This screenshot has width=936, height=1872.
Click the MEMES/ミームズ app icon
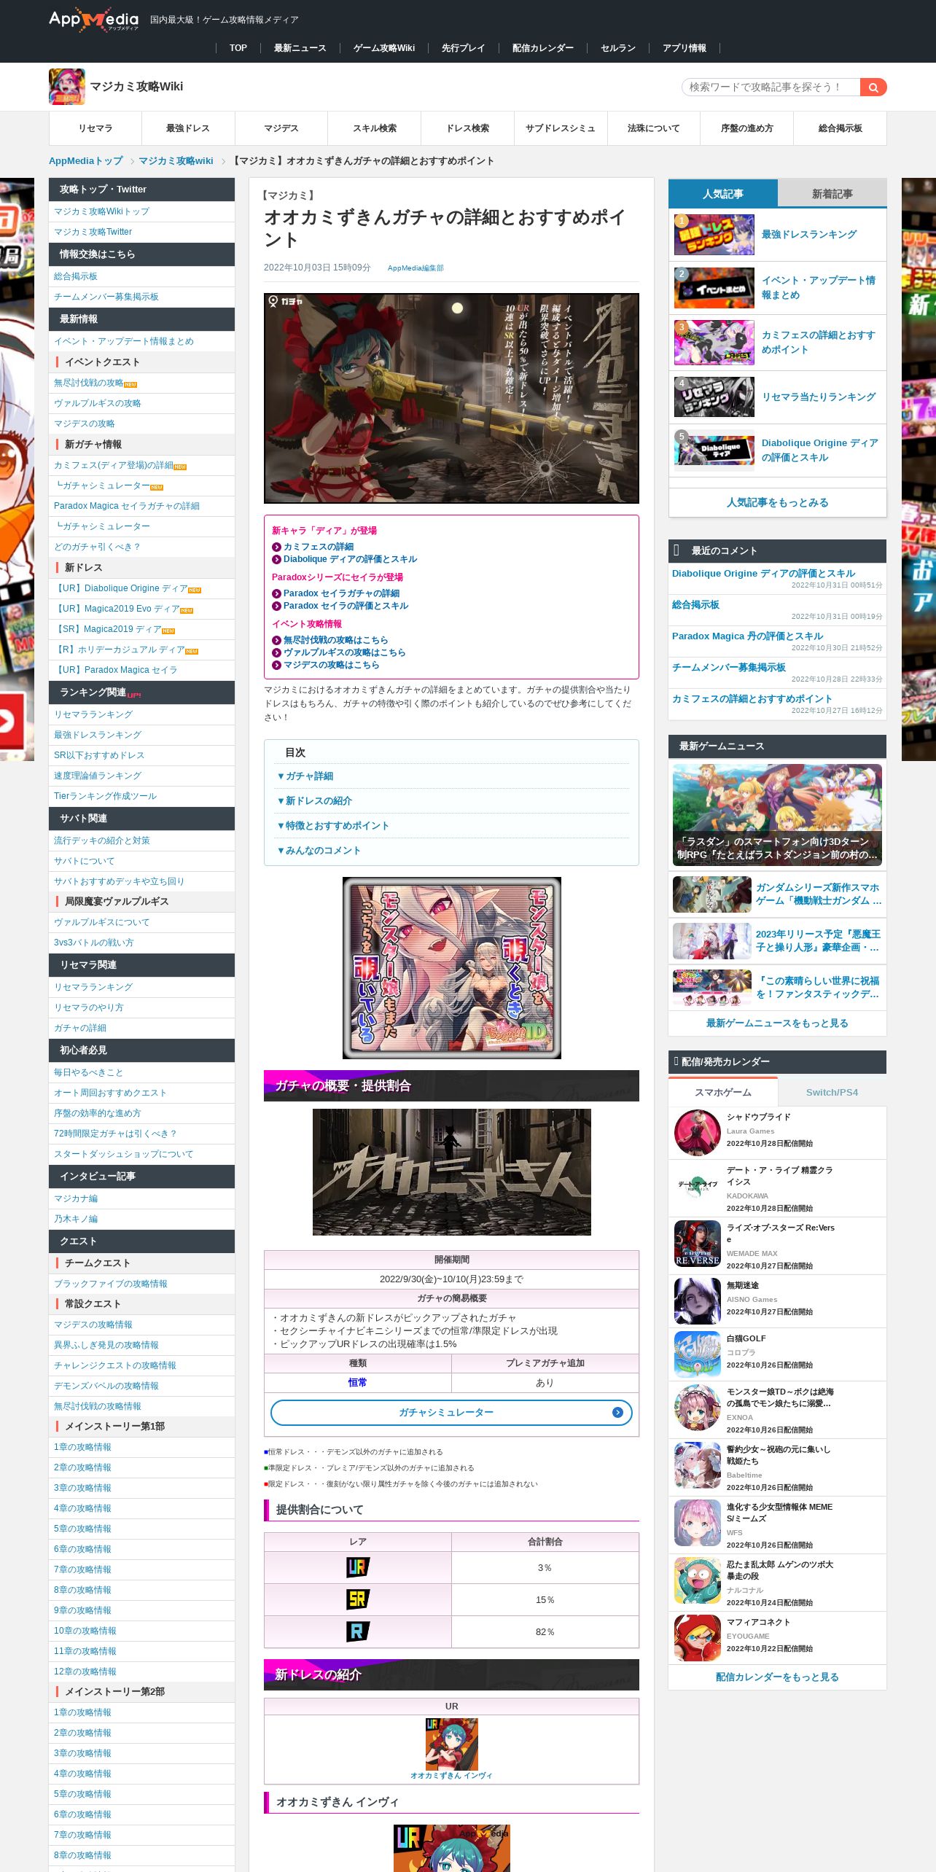[698, 1523]
